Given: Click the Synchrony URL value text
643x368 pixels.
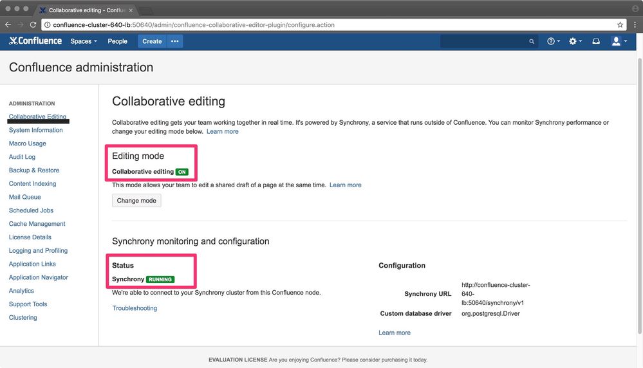Looking at the screenshot, I should point(496,294).
